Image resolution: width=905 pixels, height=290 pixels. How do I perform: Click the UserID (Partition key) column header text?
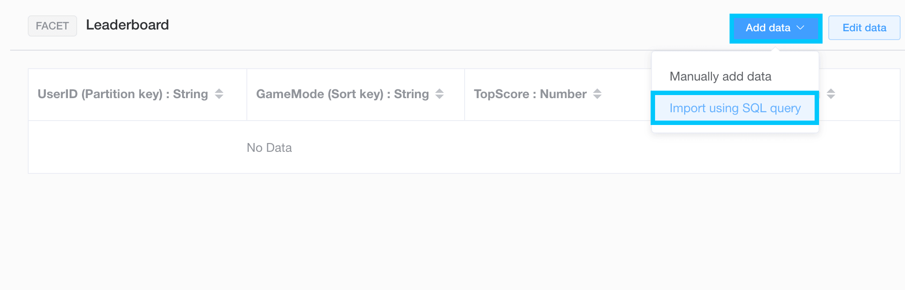tap(123, 94)
